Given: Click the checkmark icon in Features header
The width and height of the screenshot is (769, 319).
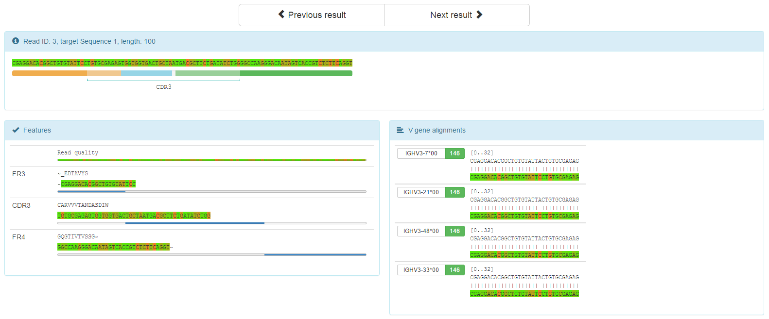Looking at the screenshot, I should click(x=16, y=130).
